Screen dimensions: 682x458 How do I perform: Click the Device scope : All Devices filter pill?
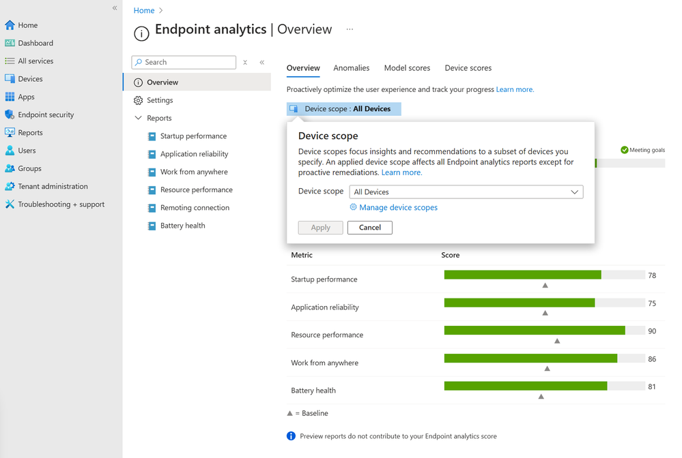(x=343, y=109)
